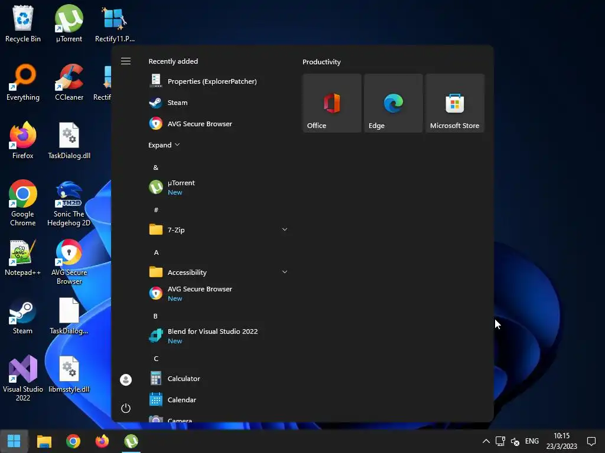
Task: Launch Steam from the Recently added list
Action: pyautogui.click(x=219, y=103)
